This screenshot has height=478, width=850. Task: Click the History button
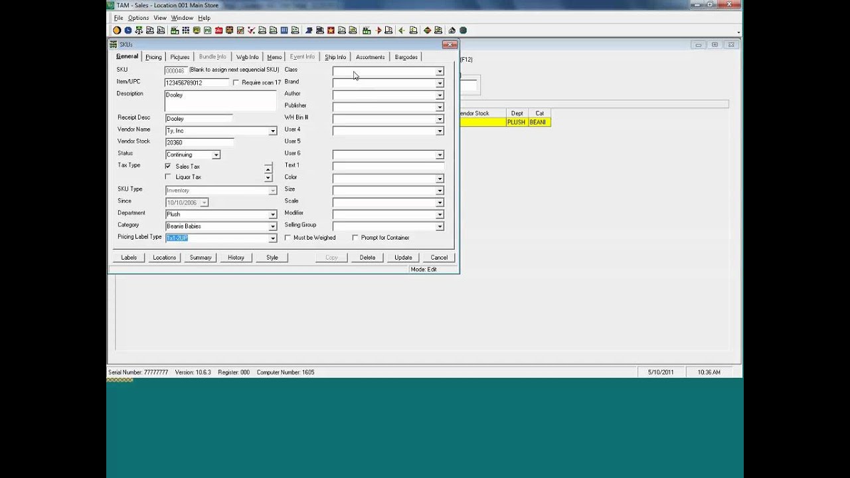(236, 258)
